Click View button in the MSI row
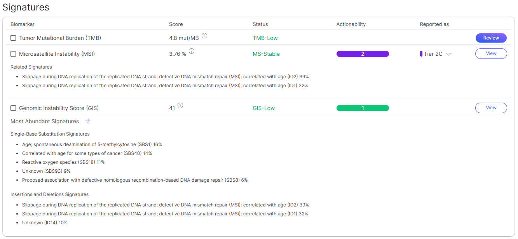Image resolution: width=518 pixels, height=239 pixels. pos(491,53)
